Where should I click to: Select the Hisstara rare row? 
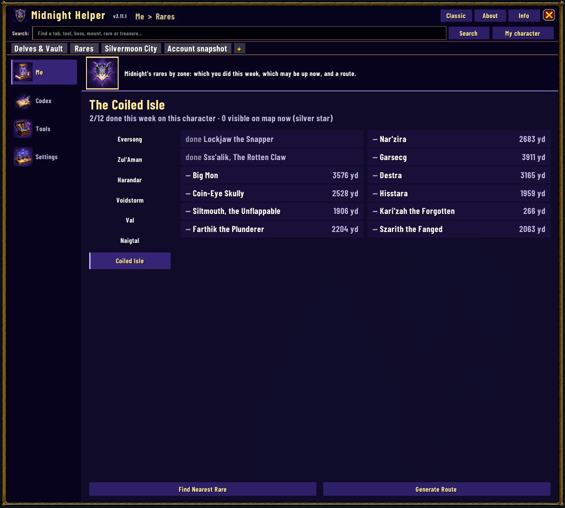tap(459, 194)
